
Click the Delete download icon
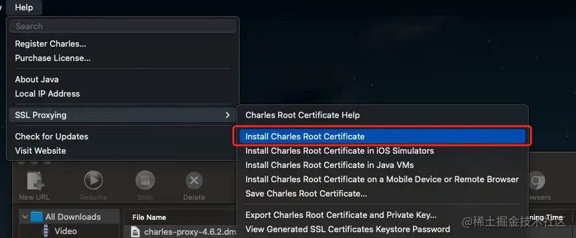tap(194, 181)
